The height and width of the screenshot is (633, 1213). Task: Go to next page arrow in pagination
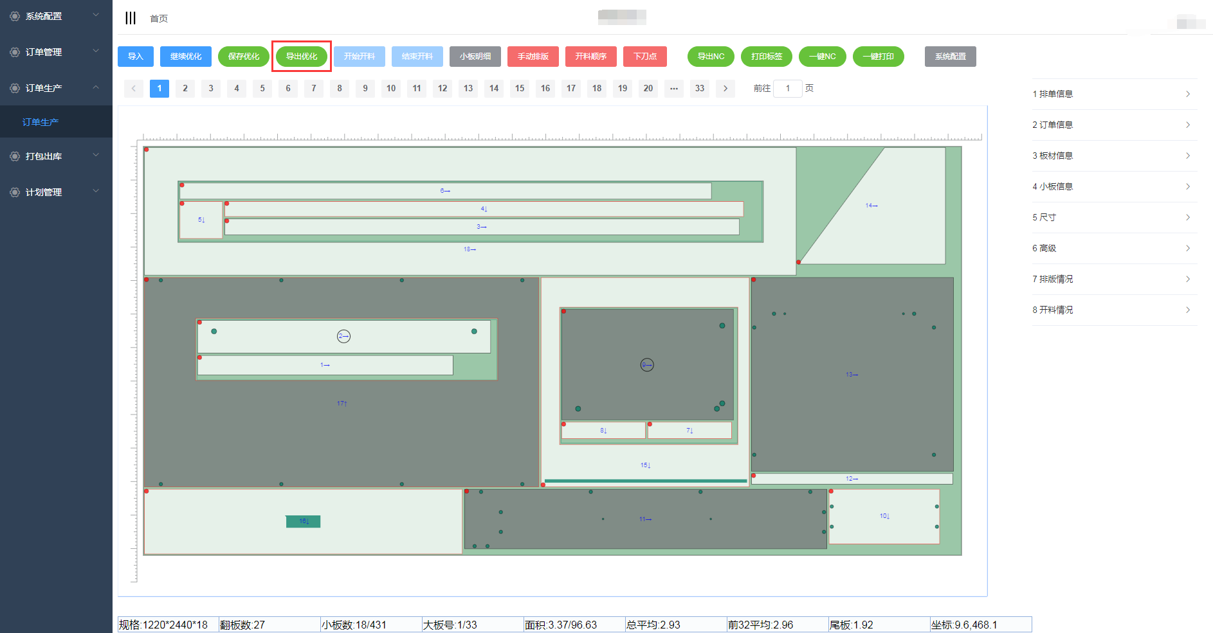(725, 89)
